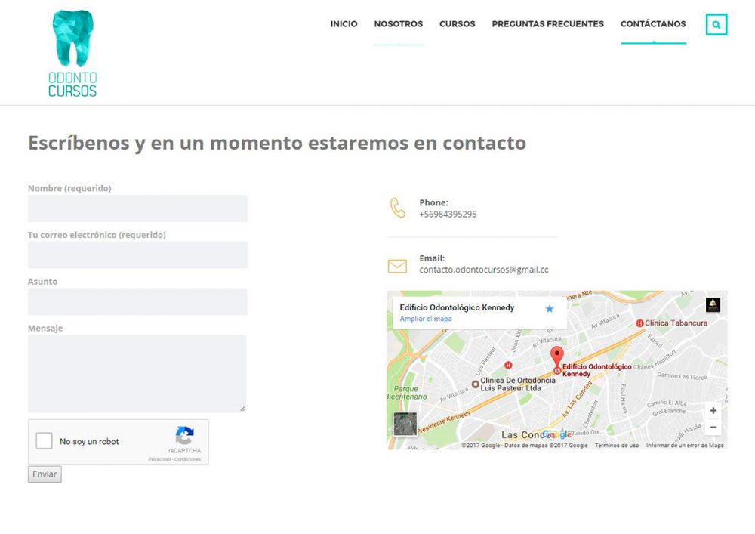Click the Odonto Cursos tooth logo
The image size is (755, 534).
click(x=72, y=53)
